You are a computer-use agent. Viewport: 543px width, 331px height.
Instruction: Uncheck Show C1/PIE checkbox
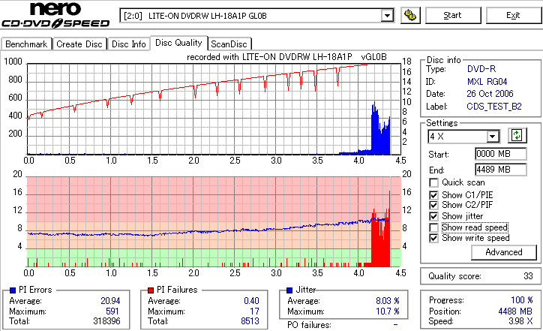[433, 195]
